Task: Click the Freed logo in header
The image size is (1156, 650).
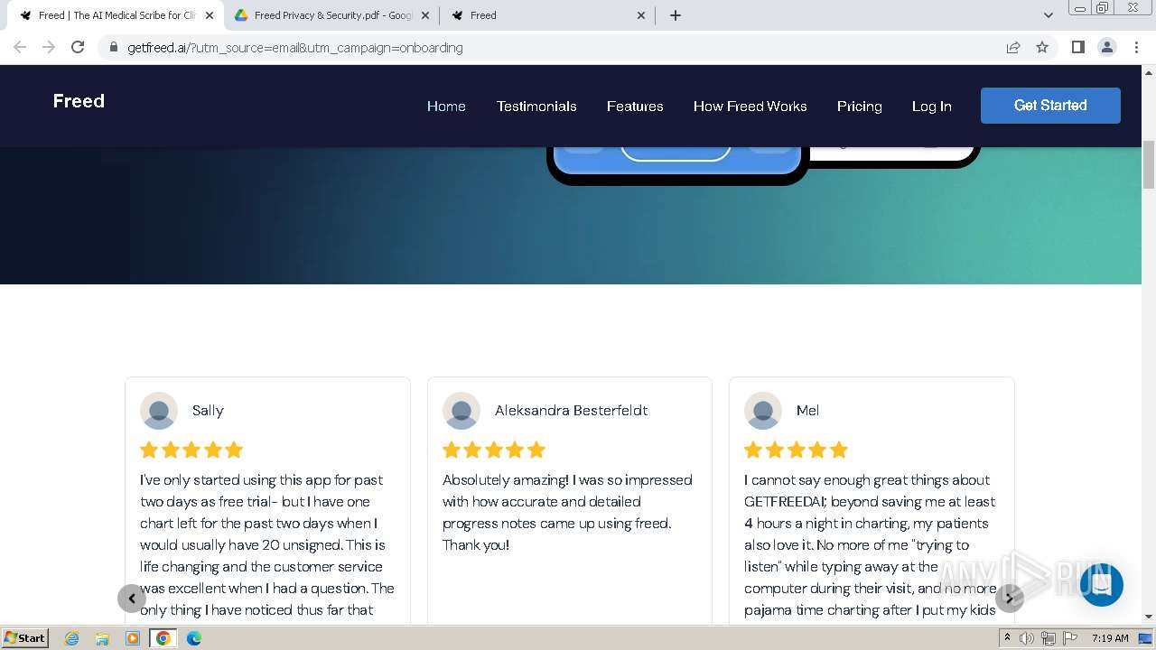Action: [x=79, y=101]
